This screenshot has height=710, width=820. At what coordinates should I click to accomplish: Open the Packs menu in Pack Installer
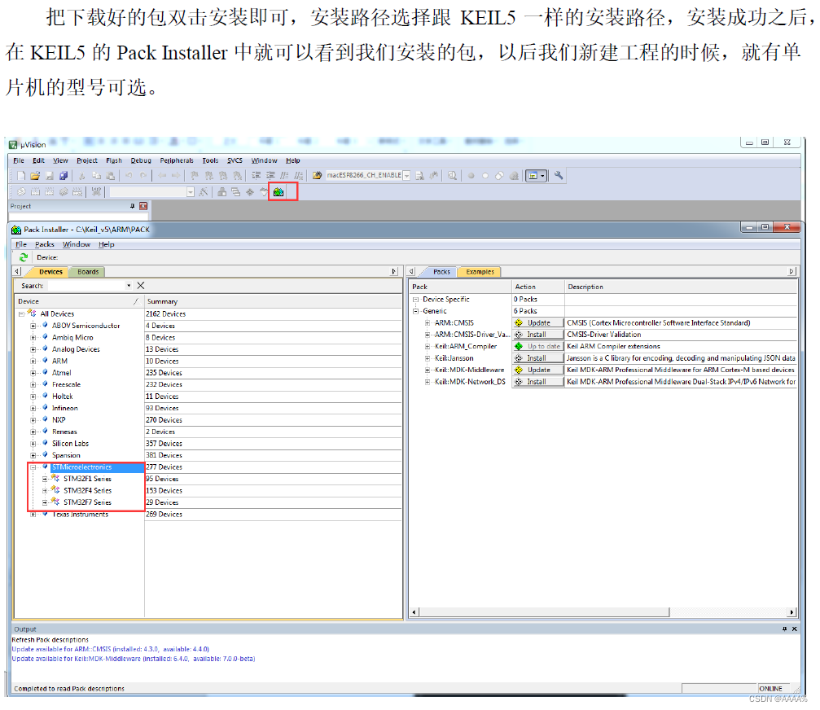click(44, 244)
